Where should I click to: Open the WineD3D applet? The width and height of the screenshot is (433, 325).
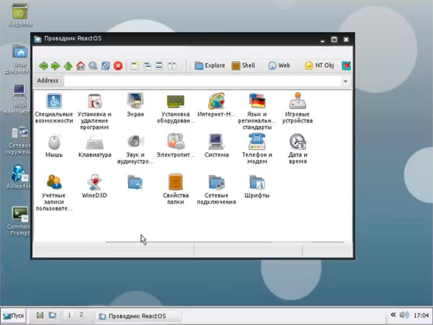pyautogui.click(x=94, y=186)
